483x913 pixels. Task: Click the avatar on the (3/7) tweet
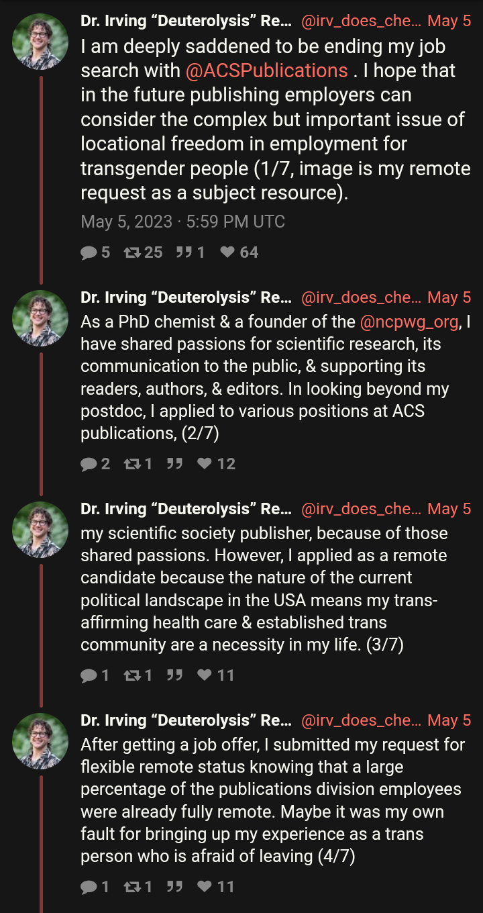click(40, 530)
